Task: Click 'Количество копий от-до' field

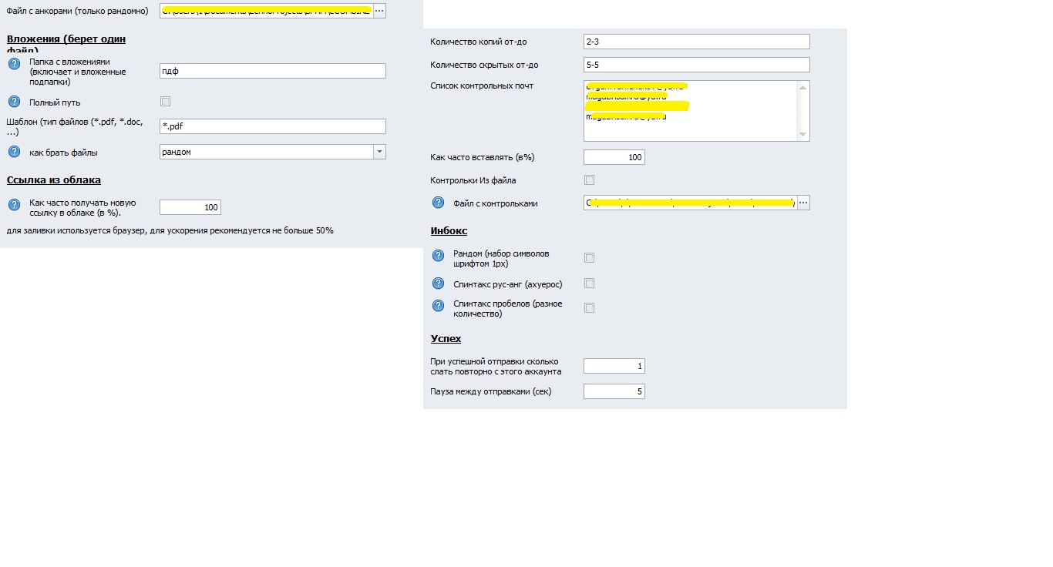Action: (697, 42)
